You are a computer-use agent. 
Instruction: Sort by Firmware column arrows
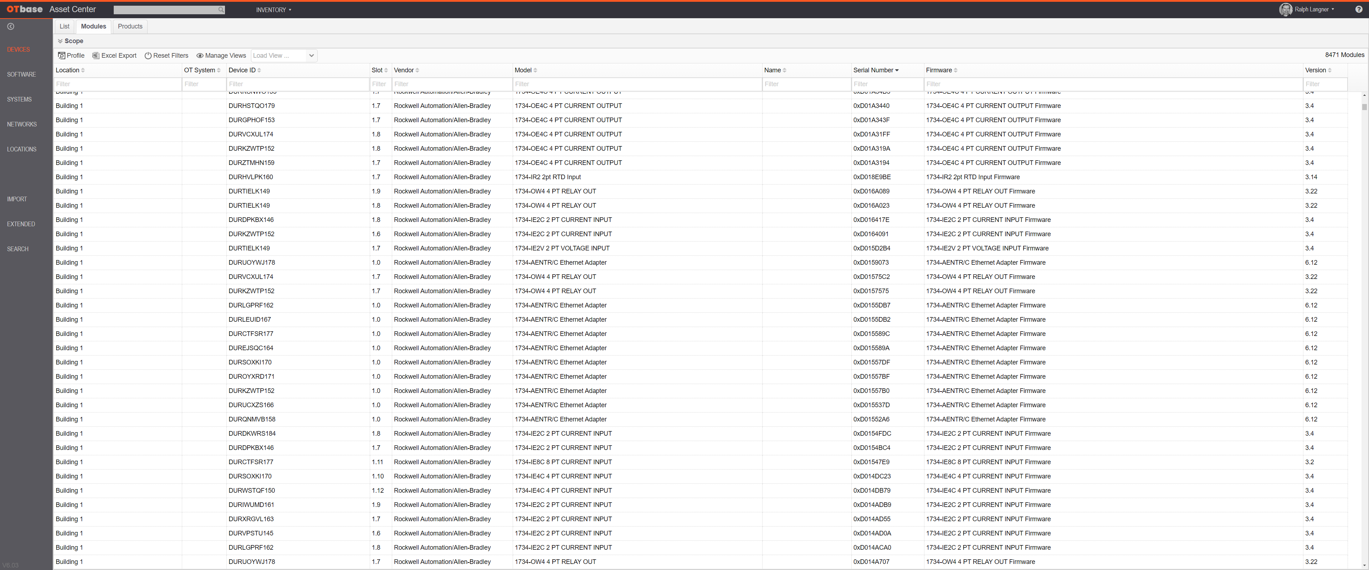[x=955, y=70]
